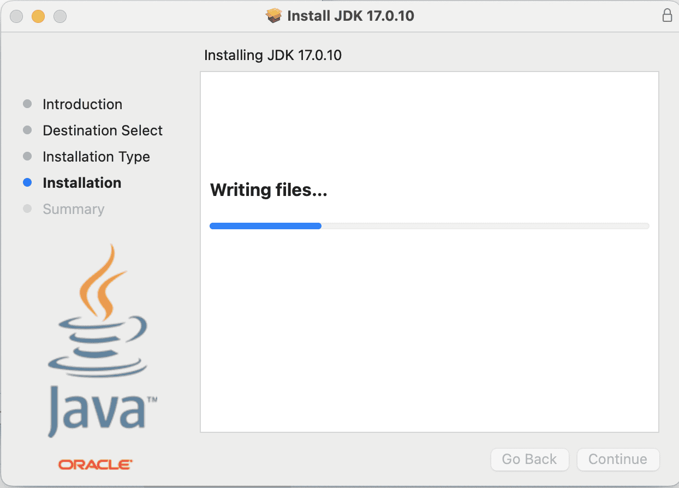Screen dimensions: 679x488
Task: Click the gray Introduction step indicator dot
Action: [x=27, y=104]
